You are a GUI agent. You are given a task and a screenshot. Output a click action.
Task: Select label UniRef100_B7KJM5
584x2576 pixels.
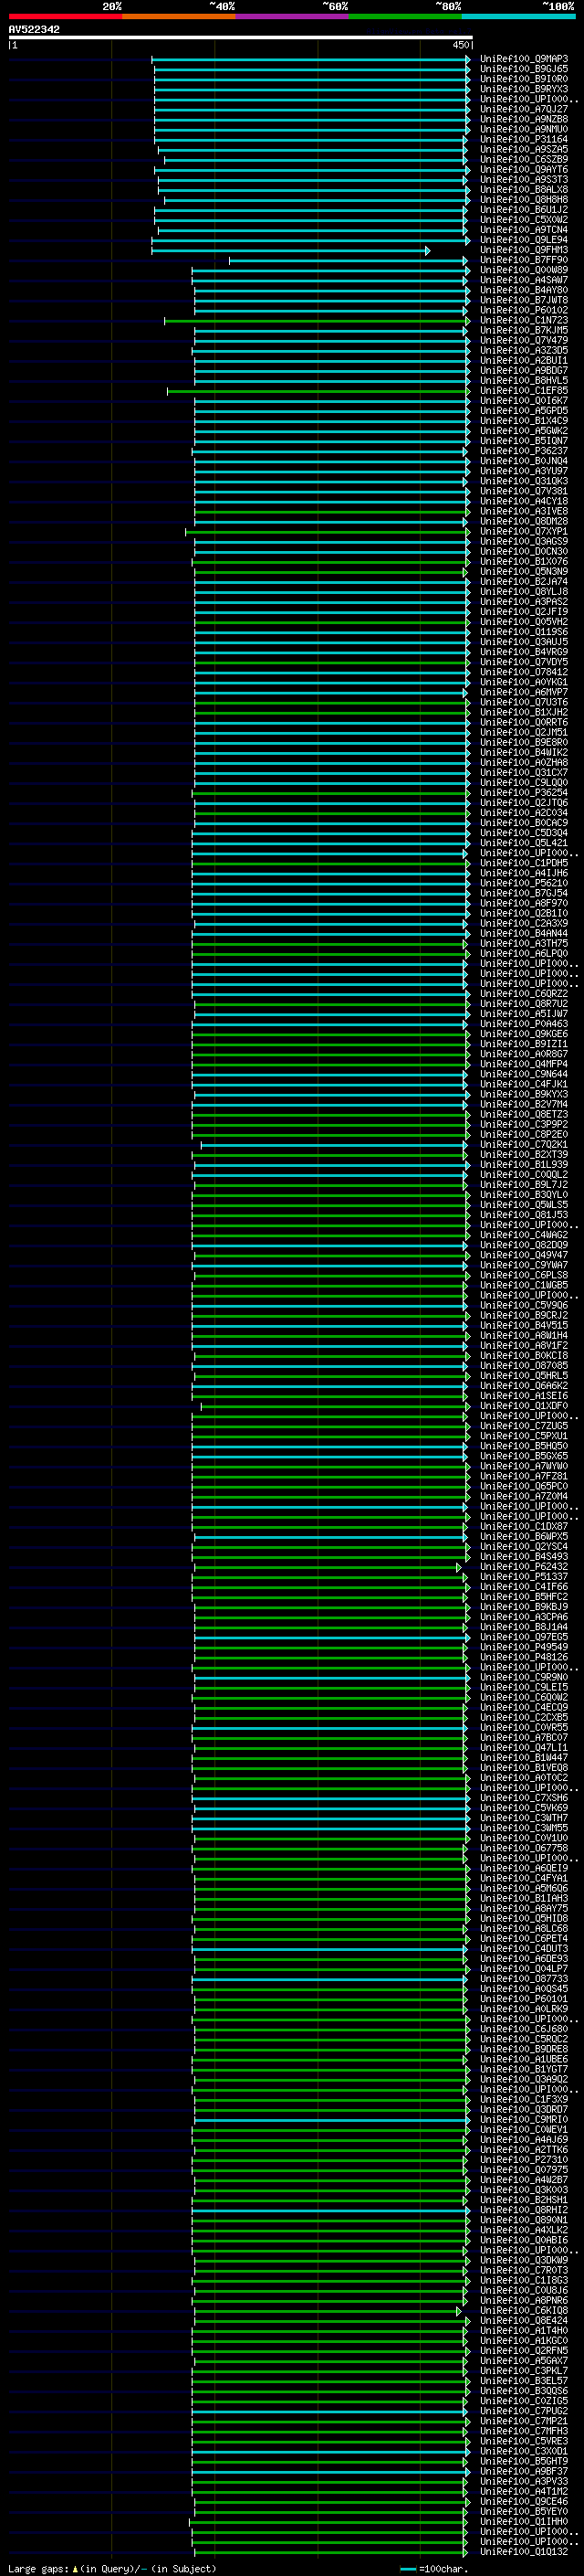click(x=523, y=331)
